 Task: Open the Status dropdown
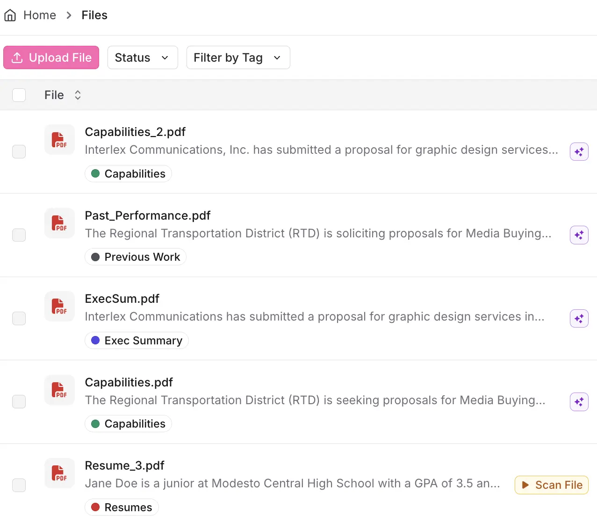point(142,57)
